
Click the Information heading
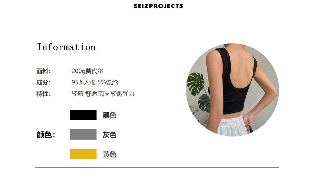click(x=66, y=47)
